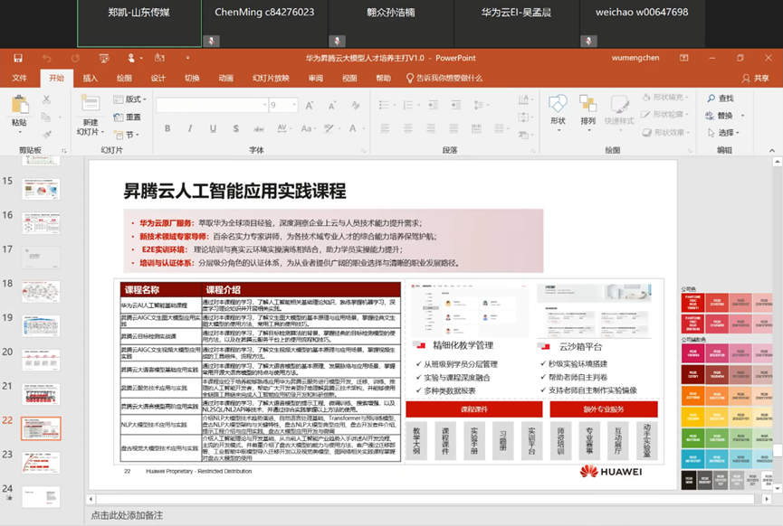The height and width of the screenshot is (526, 783).
Task: Select the black swatch in the color palette
Action: point(689,480)
